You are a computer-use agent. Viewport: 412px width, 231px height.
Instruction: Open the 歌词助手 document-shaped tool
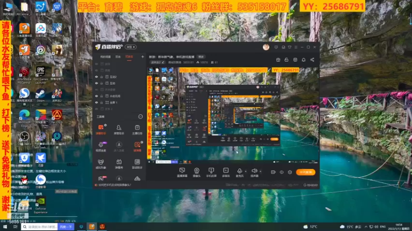137,164
